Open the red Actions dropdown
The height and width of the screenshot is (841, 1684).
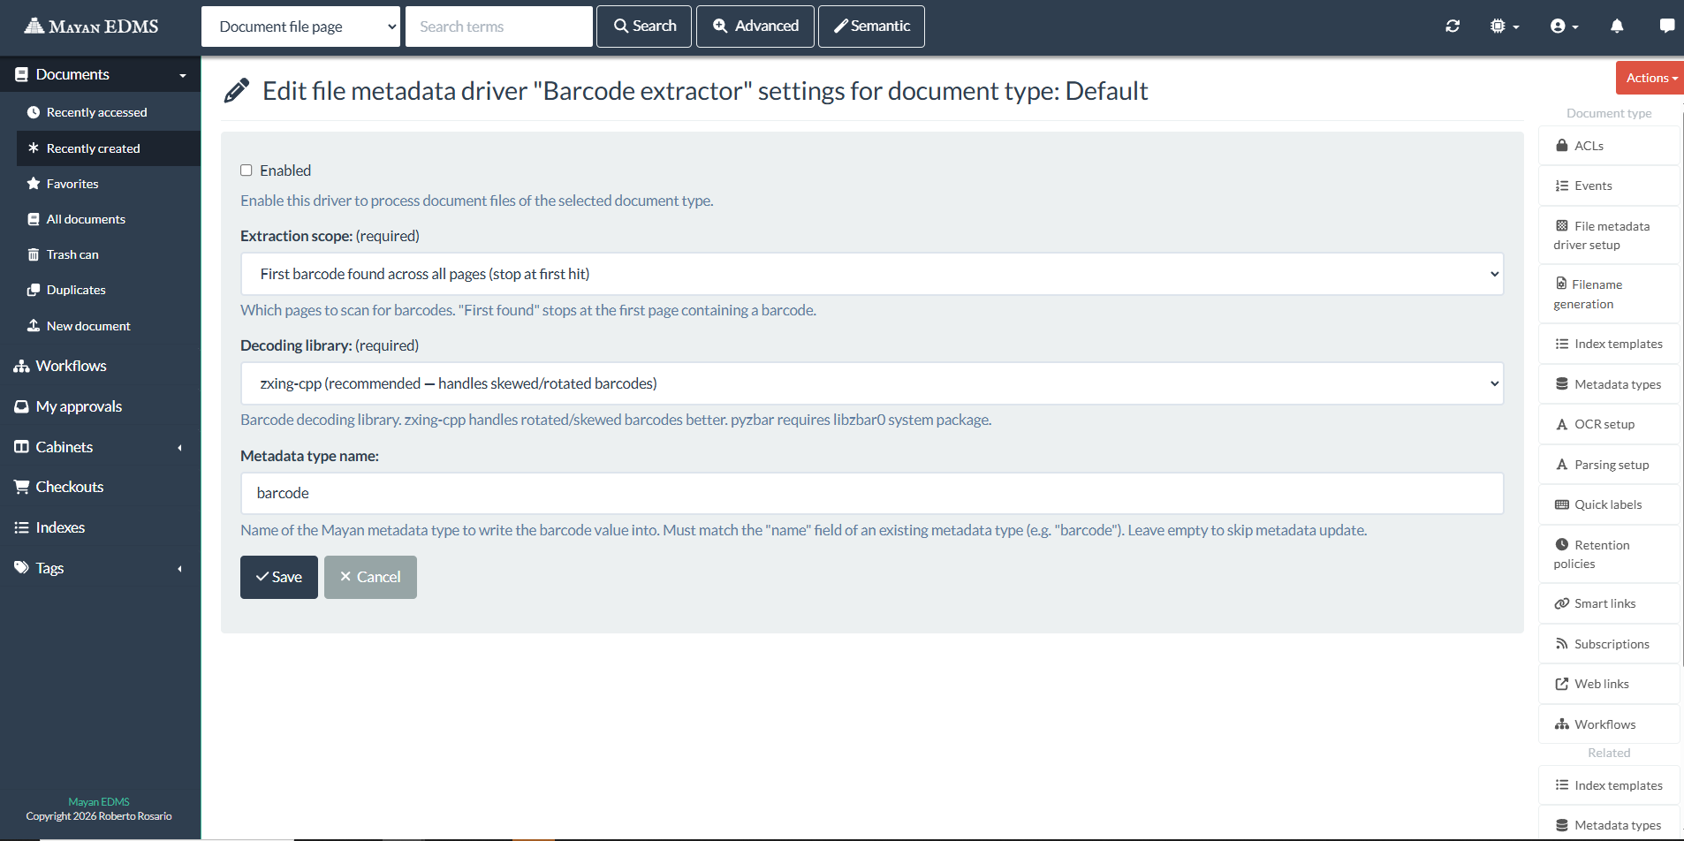(x=1650, y=78)
